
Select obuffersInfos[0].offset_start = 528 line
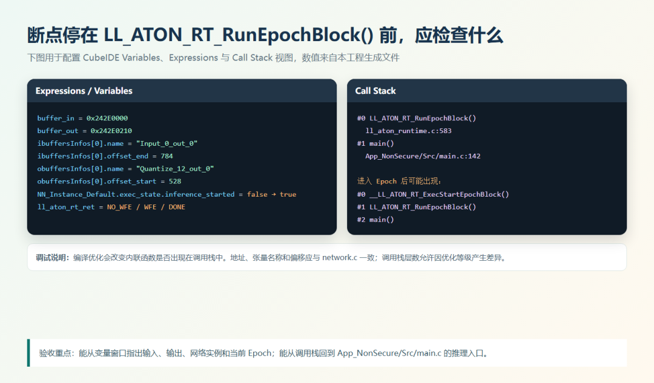[x=109, y=182]
